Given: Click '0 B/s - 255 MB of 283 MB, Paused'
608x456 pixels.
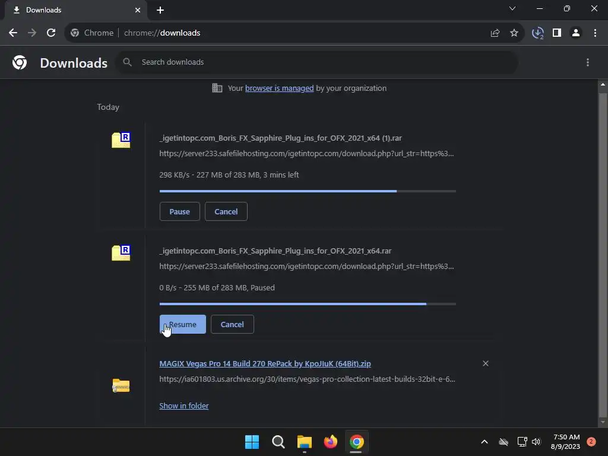Looking at the screenshot, I should 217,288.
